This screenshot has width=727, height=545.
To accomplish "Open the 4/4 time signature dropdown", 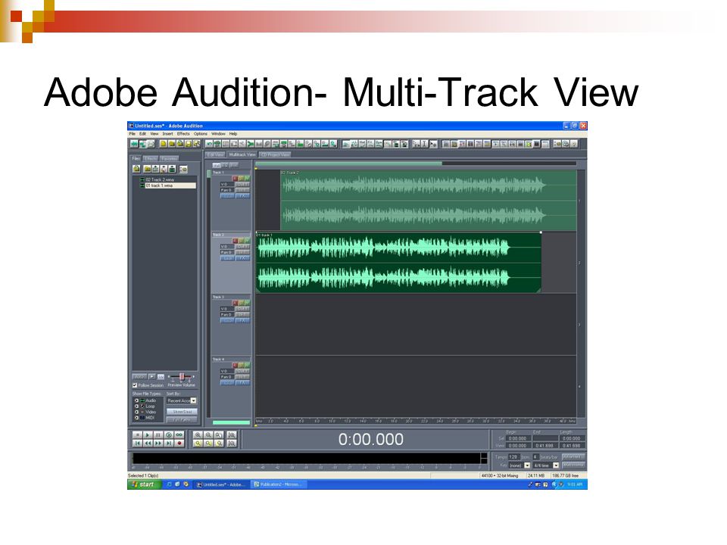I will (556, 466).
